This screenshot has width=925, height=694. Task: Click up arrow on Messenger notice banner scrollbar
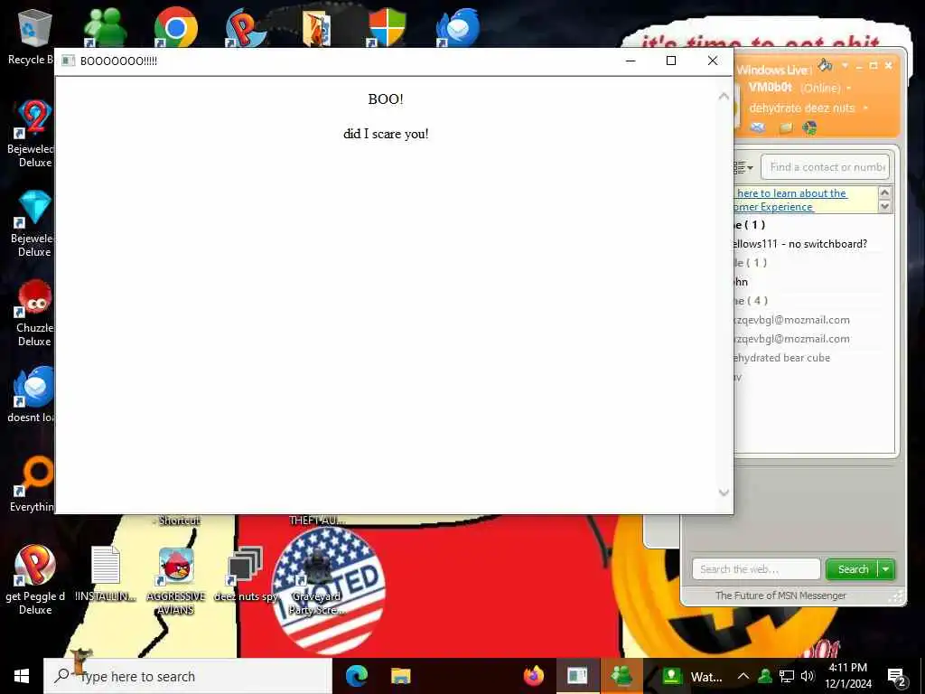(x=884, y=192)
